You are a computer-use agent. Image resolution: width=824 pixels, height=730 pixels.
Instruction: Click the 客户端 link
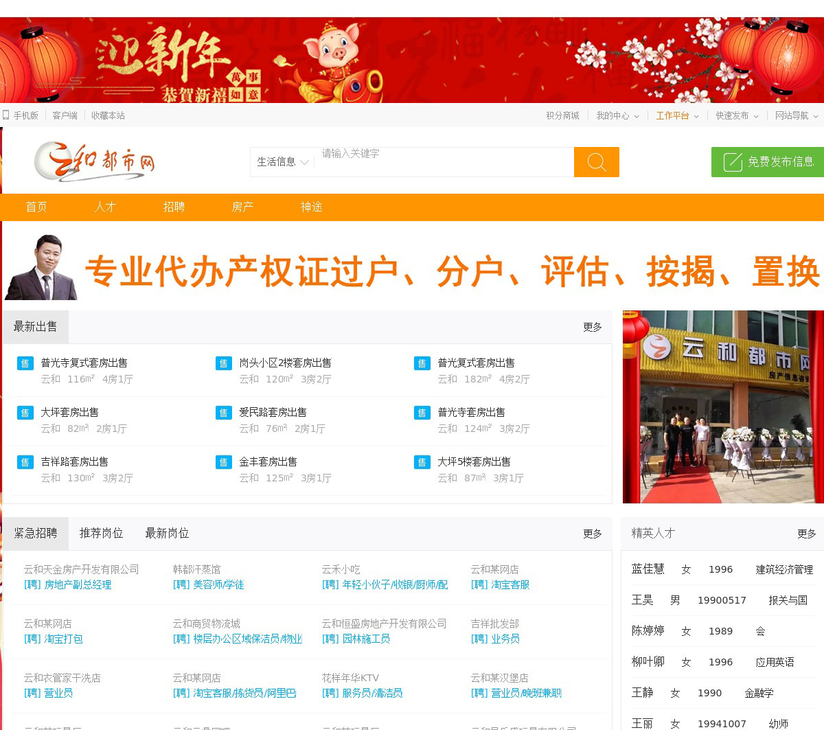65,115
